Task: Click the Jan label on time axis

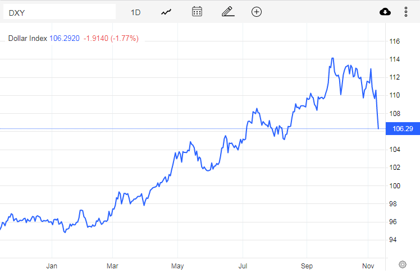Action: pyautogui.click(x=52, y=265)
